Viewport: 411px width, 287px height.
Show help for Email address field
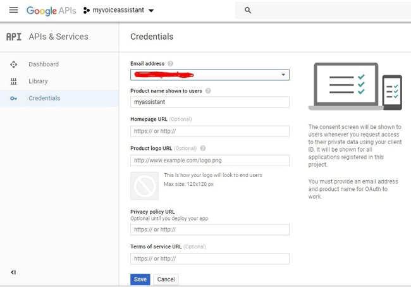[170, 64]
